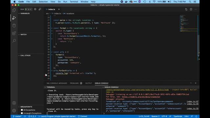
Task: Click Launch Program (simple-typescript-starter) in status bar
Action: point(57,116)
